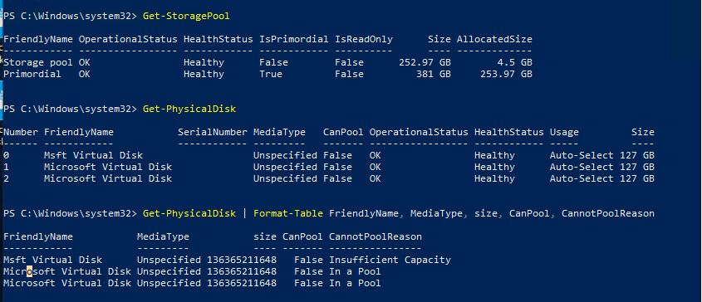Click the IsPrimordial column header
This screenshot has height=302, width=702.
tap(294, 39)
